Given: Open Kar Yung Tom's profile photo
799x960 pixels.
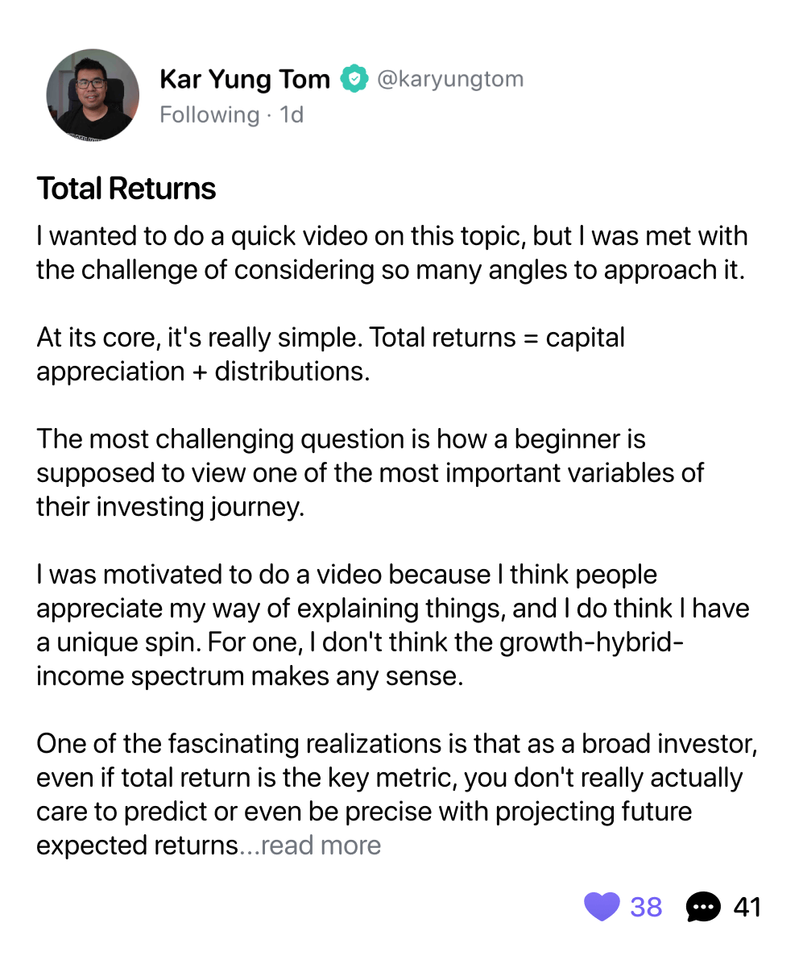Looking at the screenshot, I should pyautogui.click(x=93, y=94).
